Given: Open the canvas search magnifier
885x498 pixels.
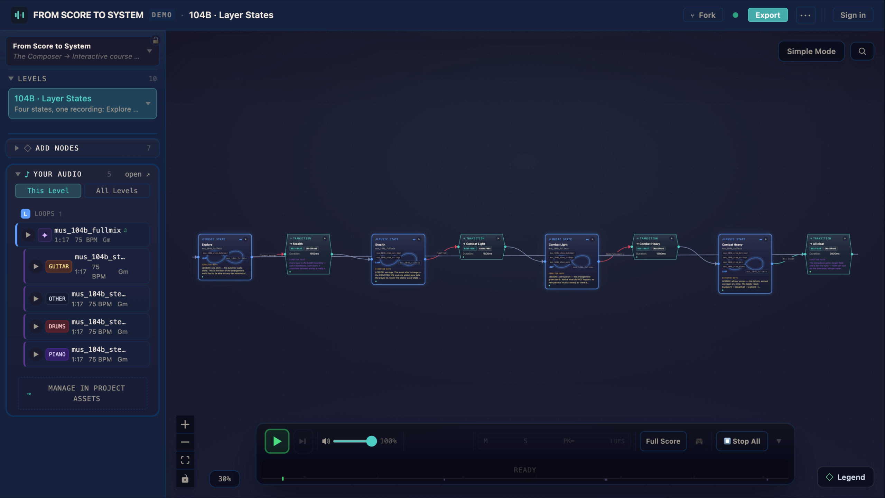Looking at the screenshot, I should coord(862,52).
